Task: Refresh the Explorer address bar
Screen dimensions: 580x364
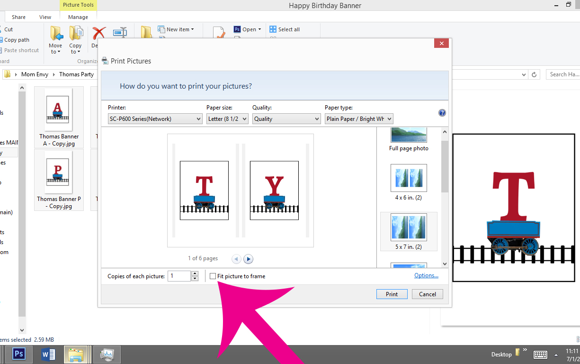Action: click(535, 74)
